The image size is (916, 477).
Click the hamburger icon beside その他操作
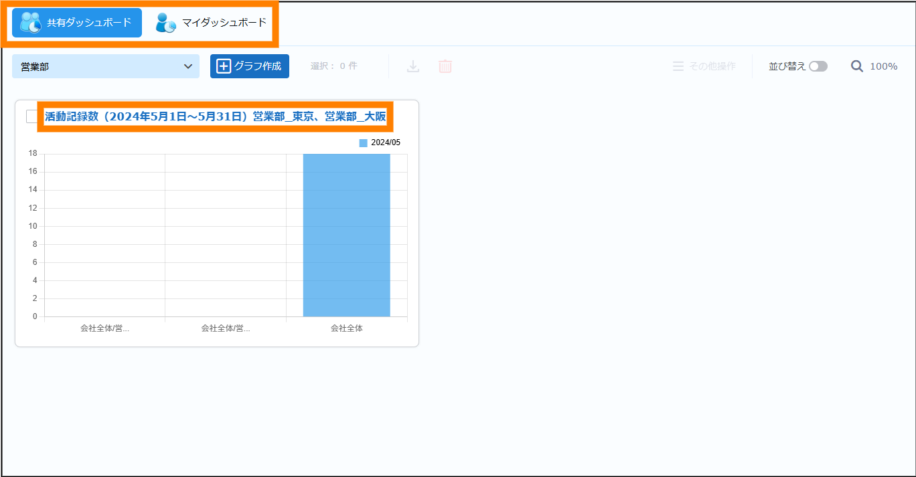click(678, 66)
